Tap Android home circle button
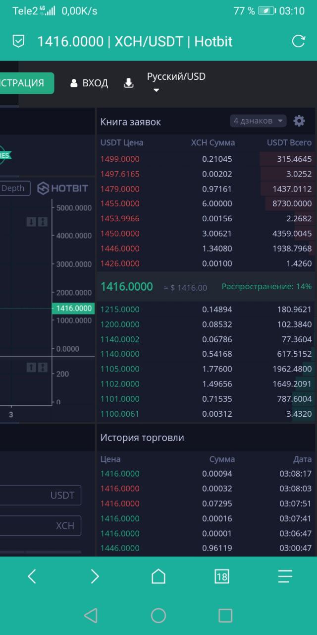 tap(158, 616)
